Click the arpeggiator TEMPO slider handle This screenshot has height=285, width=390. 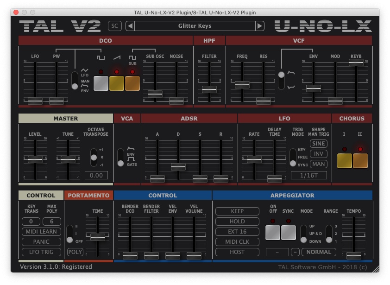coord(354,255)
